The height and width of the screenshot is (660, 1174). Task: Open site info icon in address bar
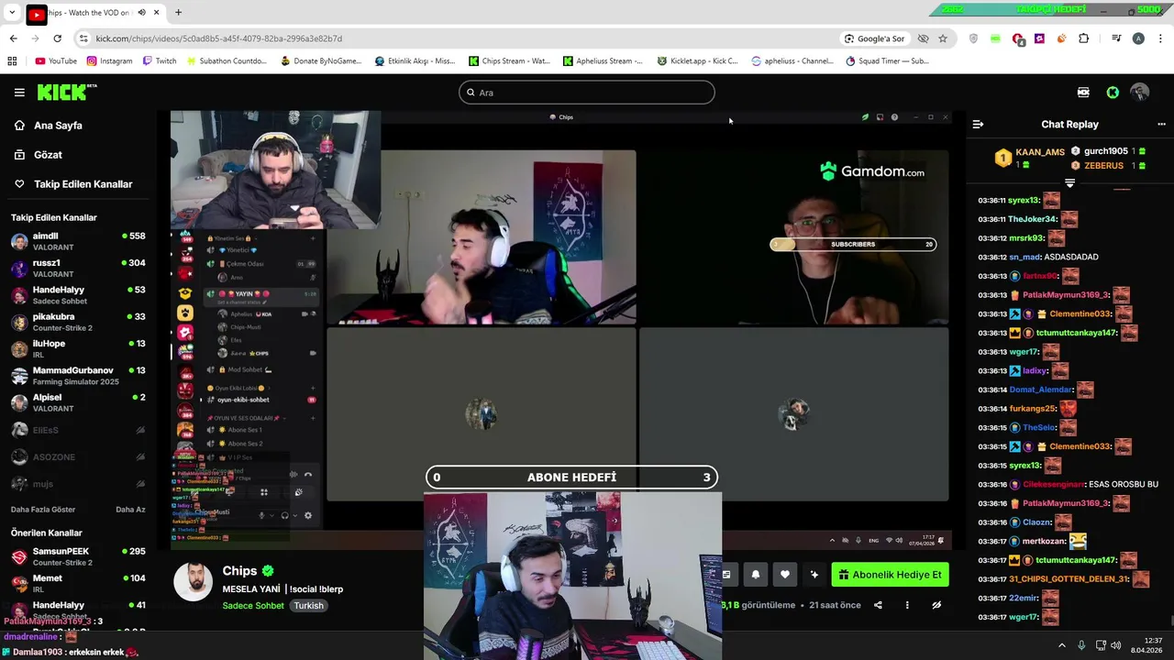click(x=83, y=38)
